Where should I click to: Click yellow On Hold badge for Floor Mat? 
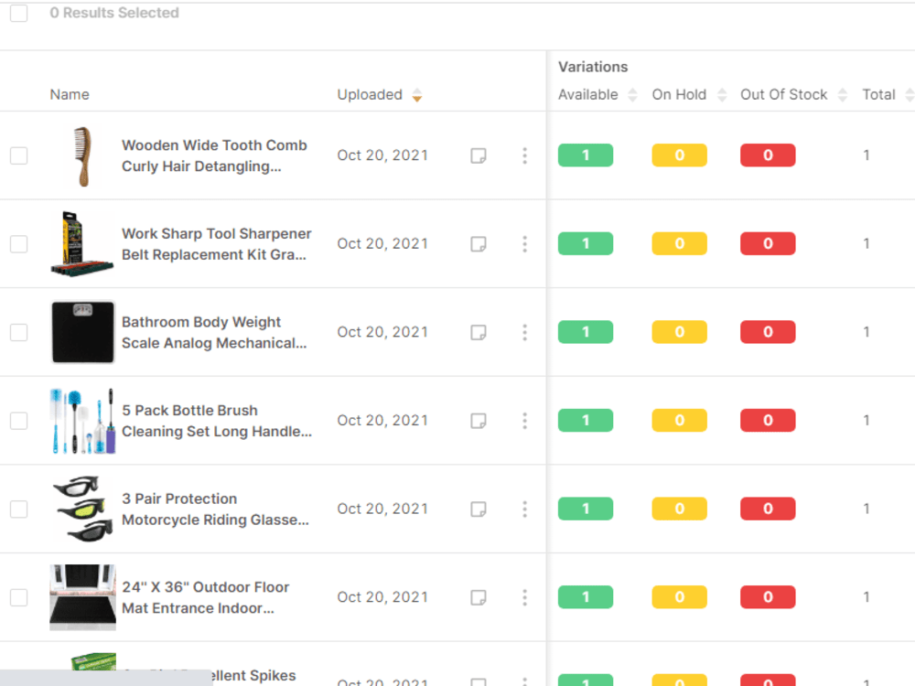point(679,597)
